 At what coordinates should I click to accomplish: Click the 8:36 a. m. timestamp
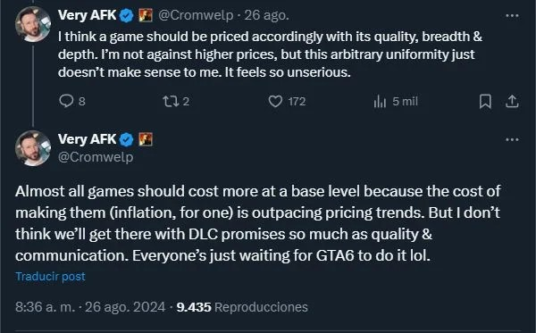(46, 307)
